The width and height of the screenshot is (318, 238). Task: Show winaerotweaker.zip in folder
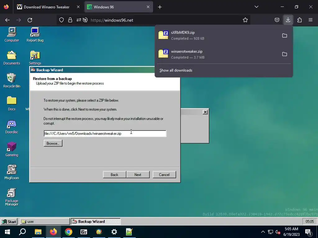coord(284,54)
